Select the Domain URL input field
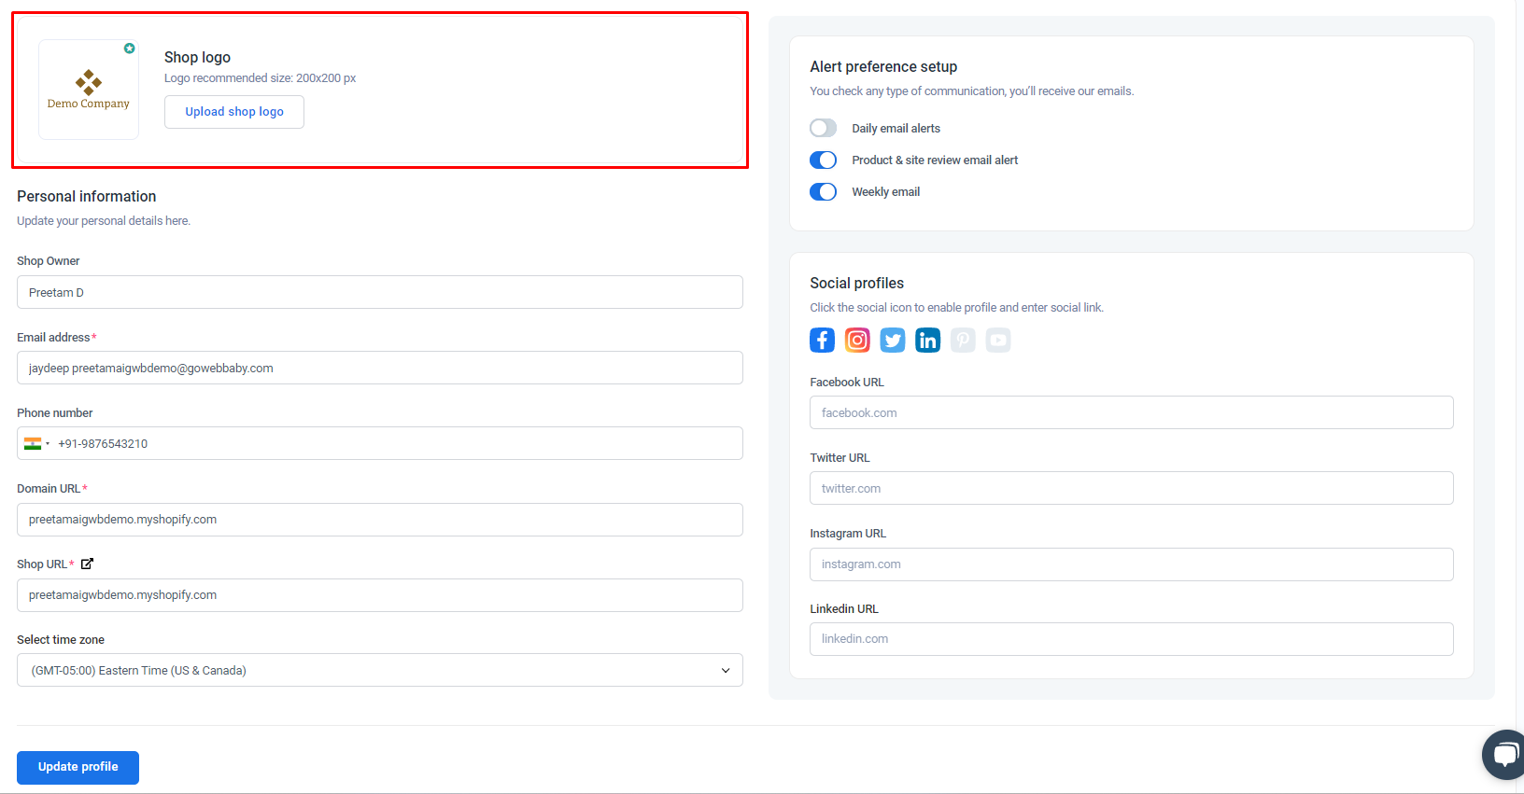 pos(380,520)
